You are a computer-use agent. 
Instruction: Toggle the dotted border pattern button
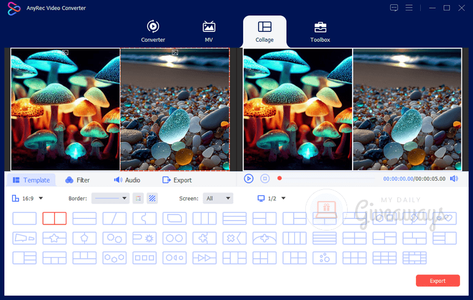click(138, 198)
